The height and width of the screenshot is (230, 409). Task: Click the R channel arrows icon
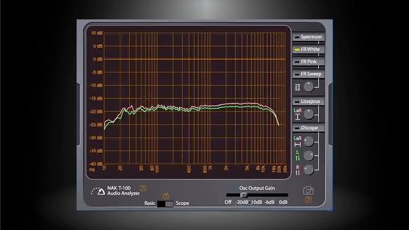click(297, 172)
